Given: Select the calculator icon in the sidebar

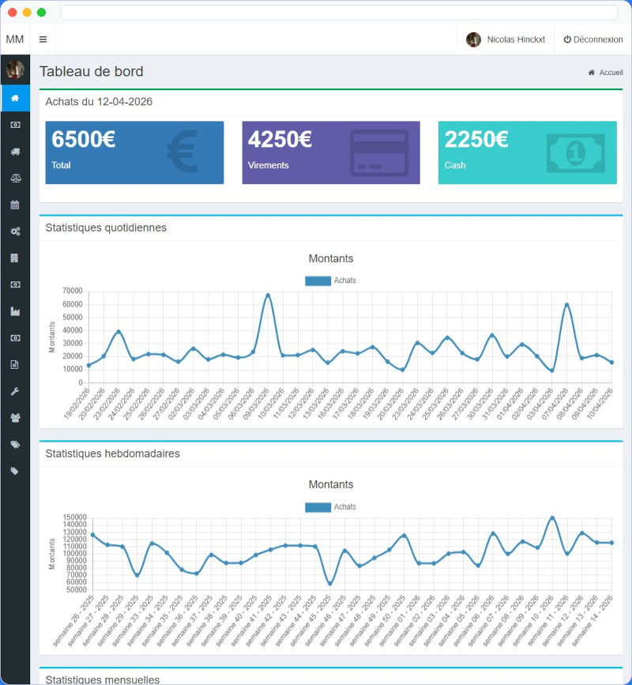Looking at the screenshot, I should (16, 258).
